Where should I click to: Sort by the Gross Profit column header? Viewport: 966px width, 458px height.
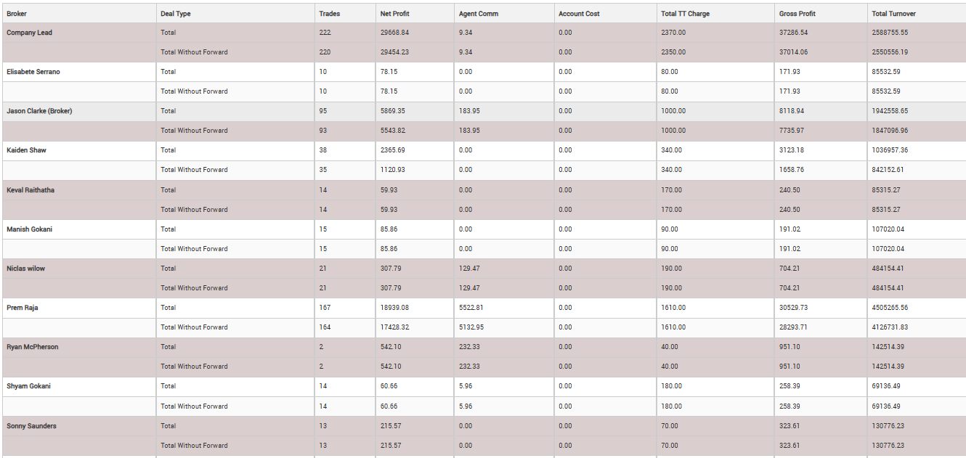click(797, 14)
